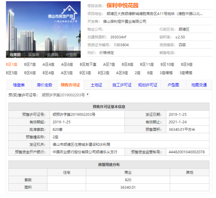Click qualification number 1303804

coord(121,45)
